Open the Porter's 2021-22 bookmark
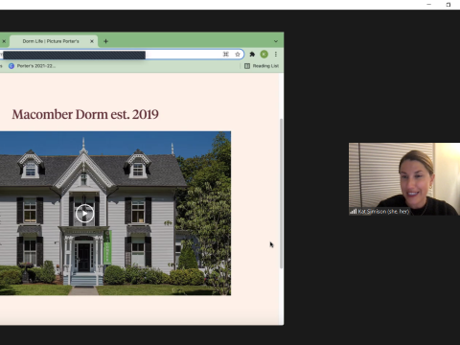The image size is (460, 345). point(32,66)
